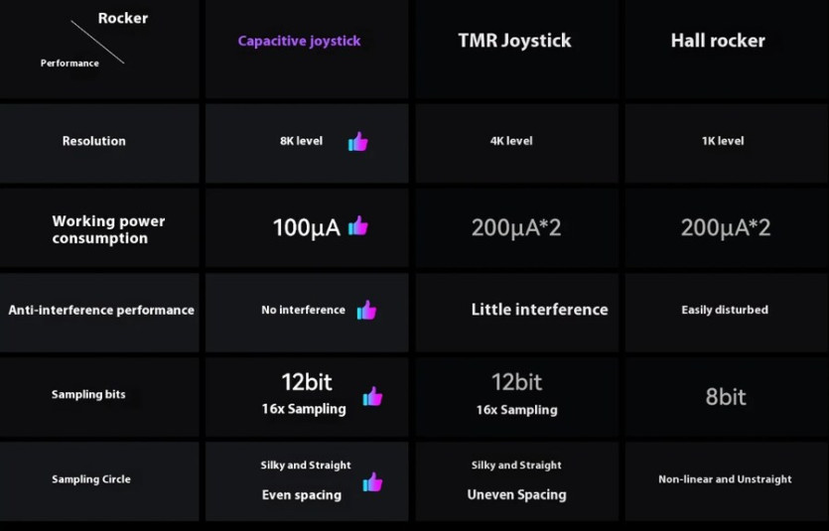Click the Anti-interference performance row label

[101, 310]
